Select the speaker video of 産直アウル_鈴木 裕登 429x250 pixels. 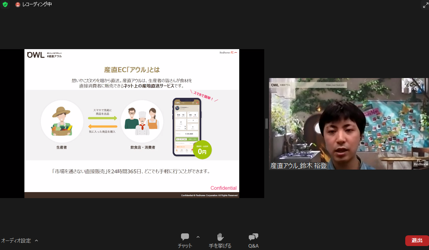pyautogui.click(x=349, y=124)
